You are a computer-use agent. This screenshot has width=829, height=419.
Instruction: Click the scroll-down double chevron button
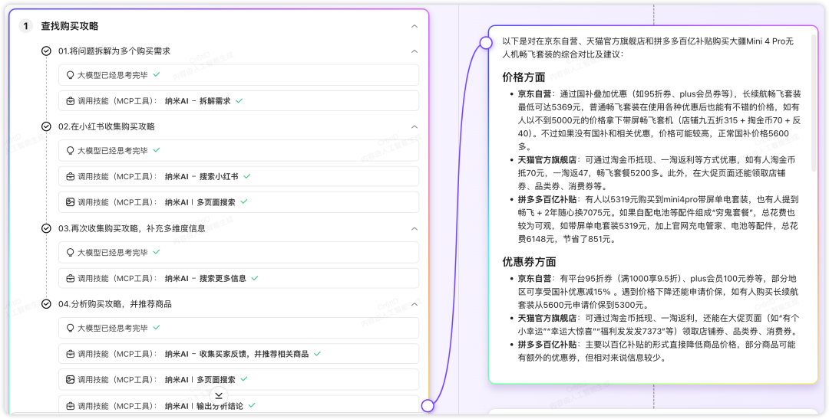[x=219, y=394]
